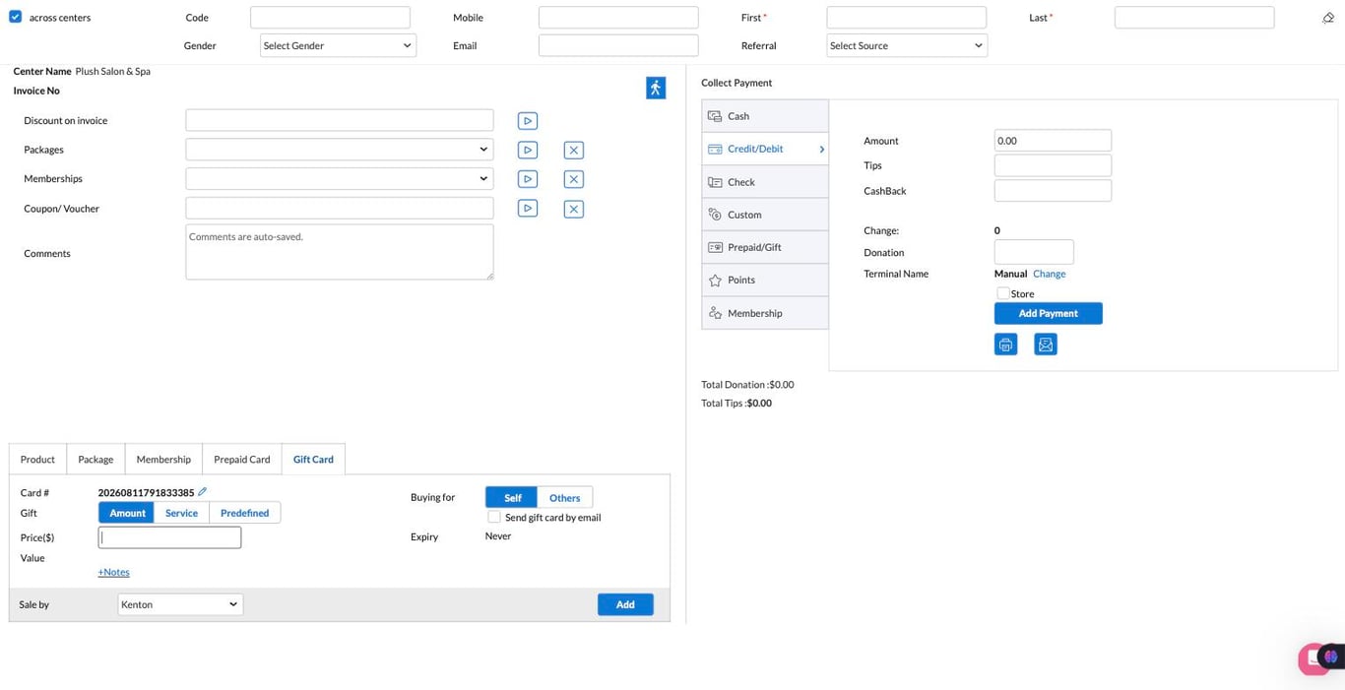Image resolution: width=1345 pixels, height=690 pixels.
Task: Email the receipt envelope icon
Action: click(x=1046, y=345)
